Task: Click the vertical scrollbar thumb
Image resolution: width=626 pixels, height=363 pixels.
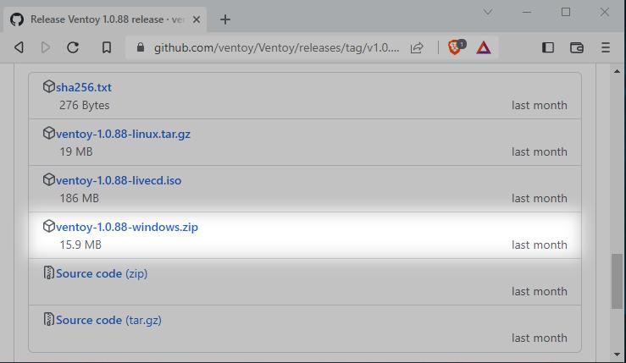Action: pyautogui.click(x=618, y=281)
